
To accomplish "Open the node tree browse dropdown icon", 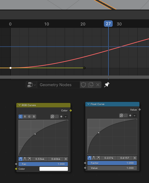I will (x=31, y=85).
